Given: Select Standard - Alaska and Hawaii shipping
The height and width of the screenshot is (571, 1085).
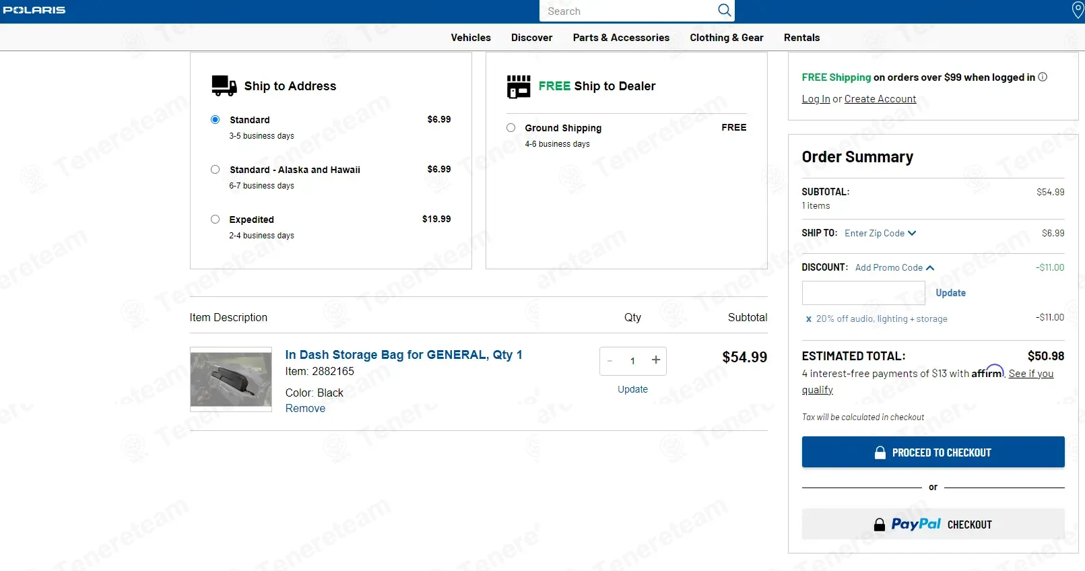Looking at the screenshot, I should [x=216, y=170].
